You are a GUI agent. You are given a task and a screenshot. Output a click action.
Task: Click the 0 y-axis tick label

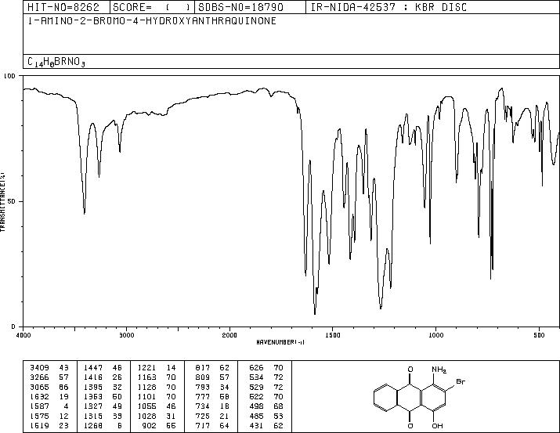13,327
